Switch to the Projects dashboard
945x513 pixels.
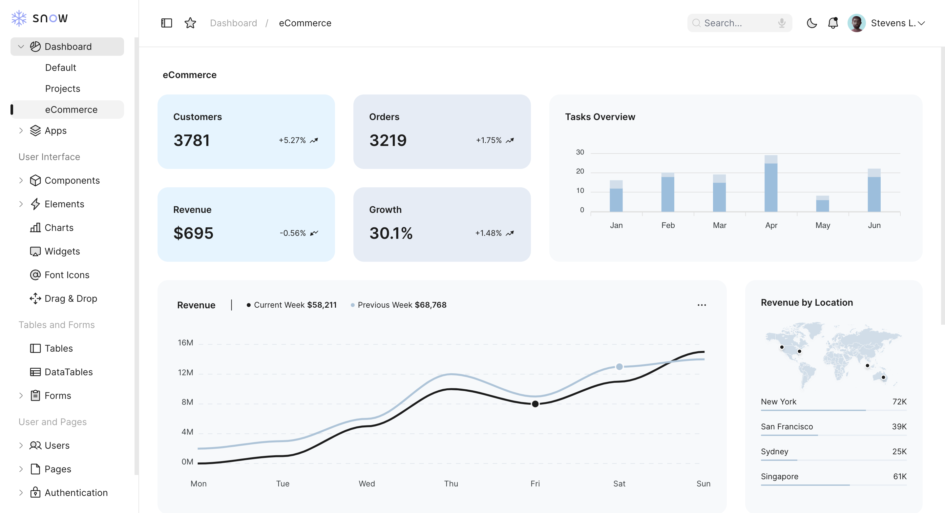(x=62, y=88)
